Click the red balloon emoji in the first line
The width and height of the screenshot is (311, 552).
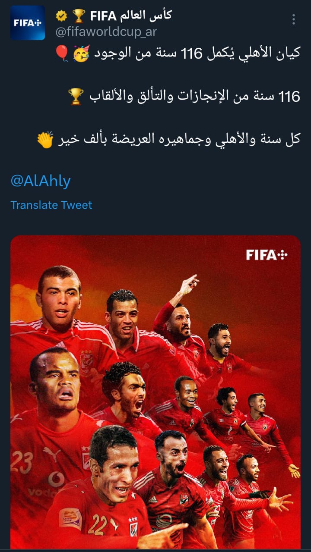tap(62, 53)
